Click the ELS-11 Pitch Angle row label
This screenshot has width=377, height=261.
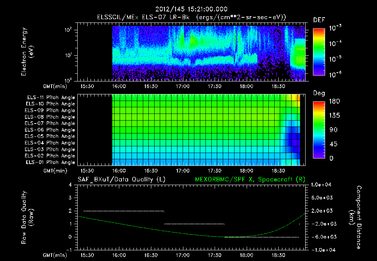click(x=51, y=98)
